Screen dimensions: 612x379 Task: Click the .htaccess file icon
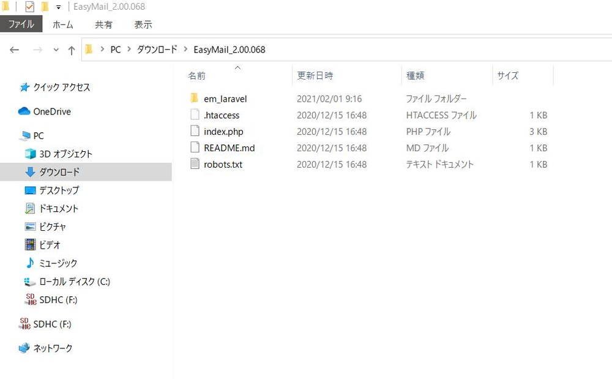[x=195, y=115]
